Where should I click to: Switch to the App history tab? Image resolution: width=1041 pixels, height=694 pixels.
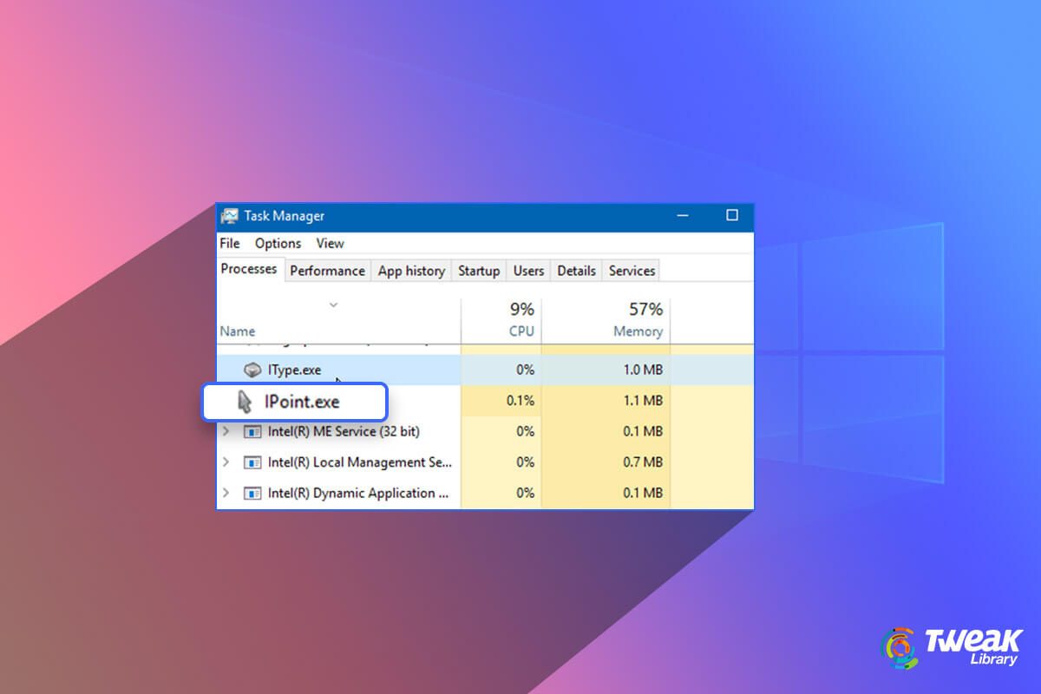pos(411,271)
